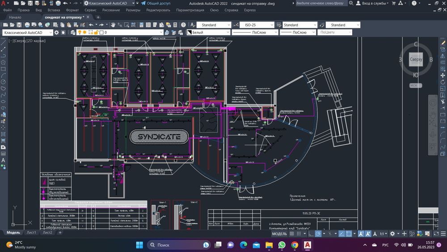The height and width of the screenshot is (252, 447).
Task: Add a new layout with plus button
Action: click(x=60, y=233)
